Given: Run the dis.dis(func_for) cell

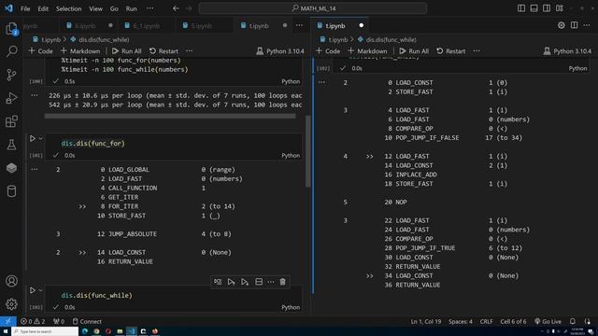Looking at the screenshot, I should click(33, 139).
